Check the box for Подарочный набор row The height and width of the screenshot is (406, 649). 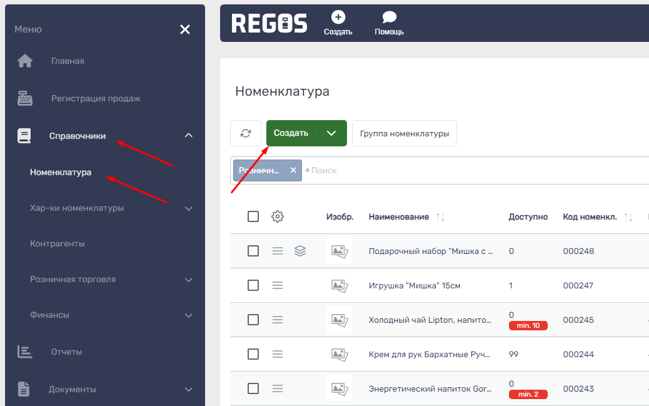253,251
